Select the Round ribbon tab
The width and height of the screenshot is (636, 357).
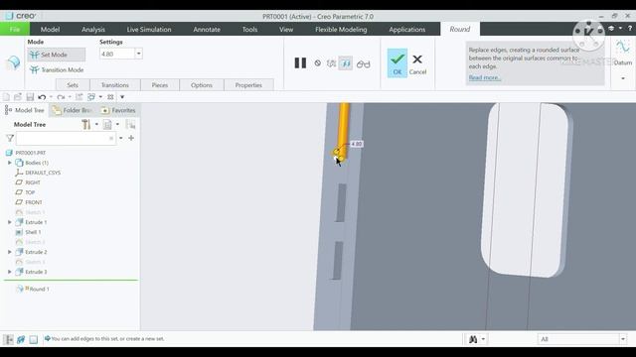pyautogui.click(x=459, y=29)
